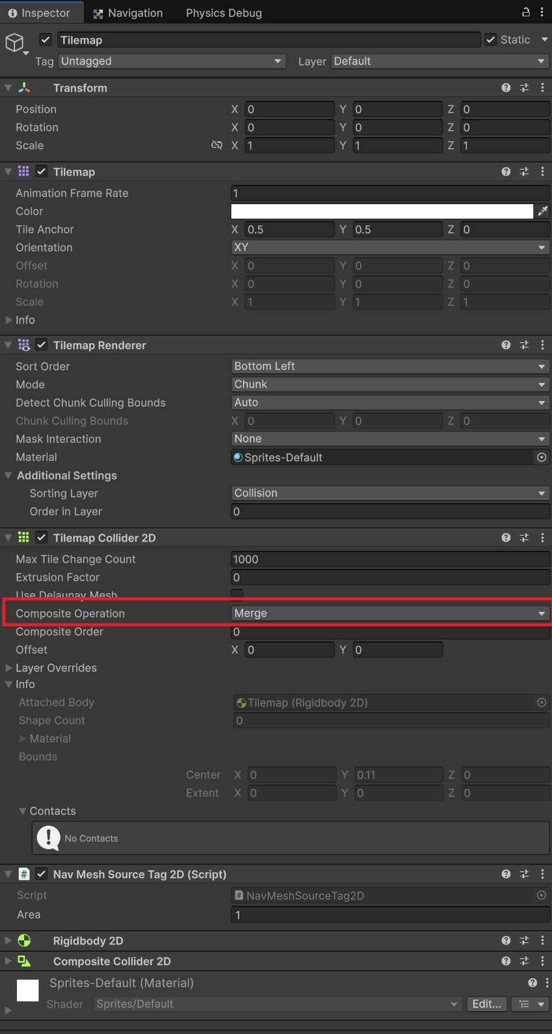Click the Material object picker circle icon
552x1034 pixels.
(542, 457)
